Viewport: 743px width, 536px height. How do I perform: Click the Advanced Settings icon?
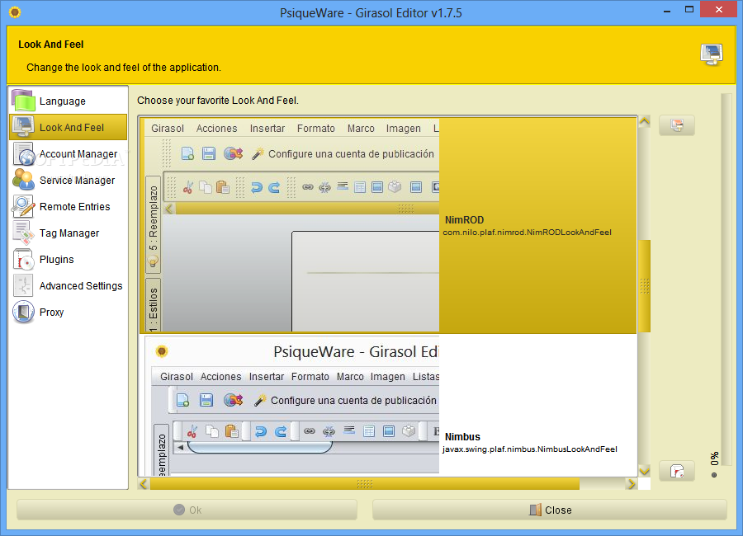pyautogui.click(x=23, y=286)
